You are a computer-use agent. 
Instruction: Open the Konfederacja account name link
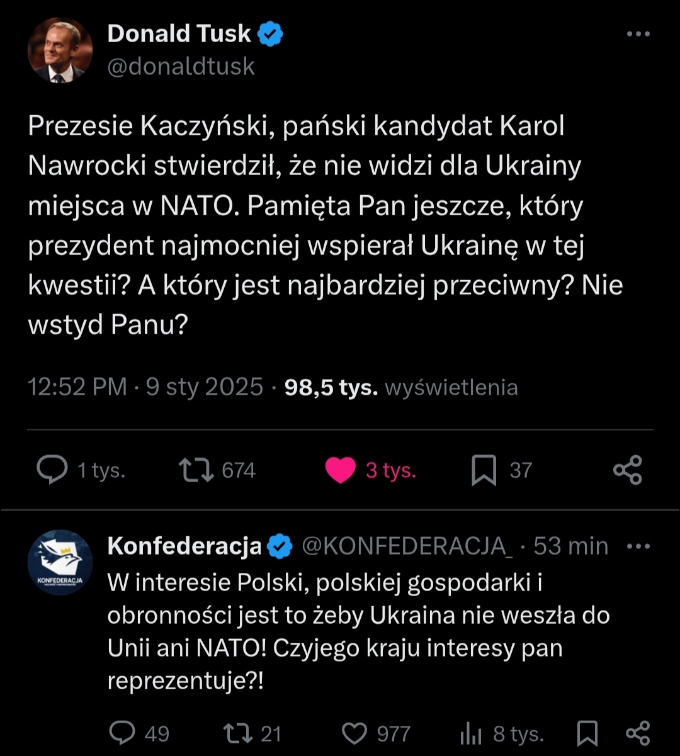pos(184,546)
